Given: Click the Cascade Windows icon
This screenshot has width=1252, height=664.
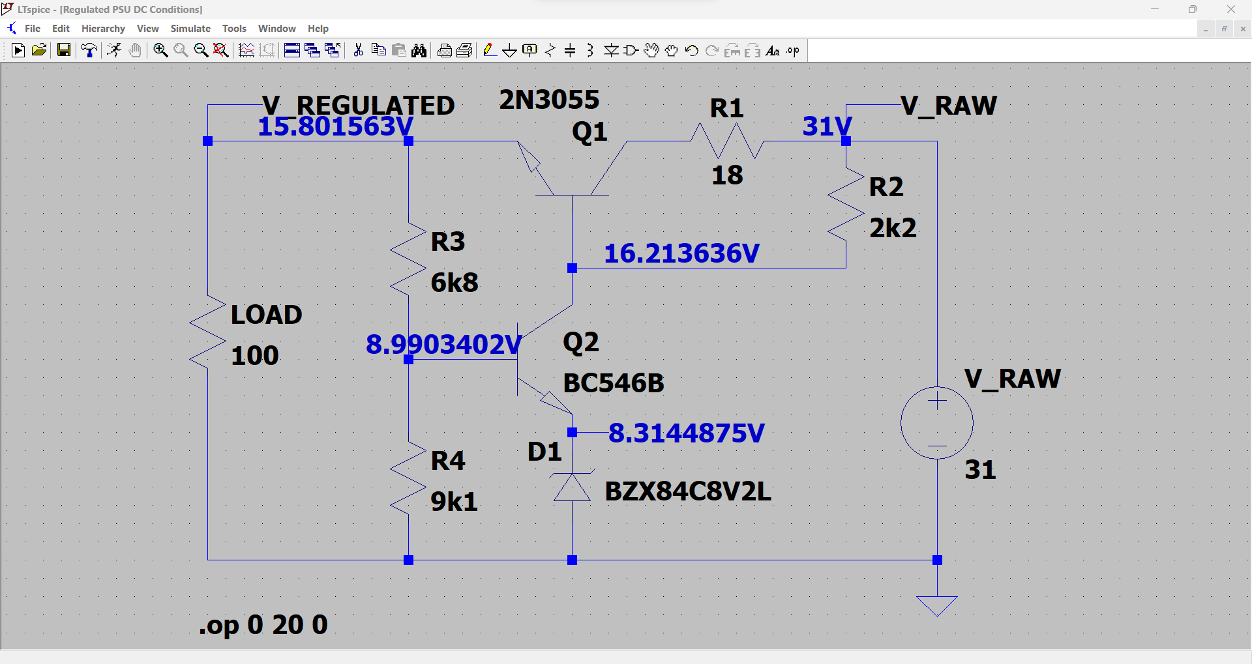Looking at the screenshot, I should click(x=312, y=50).
